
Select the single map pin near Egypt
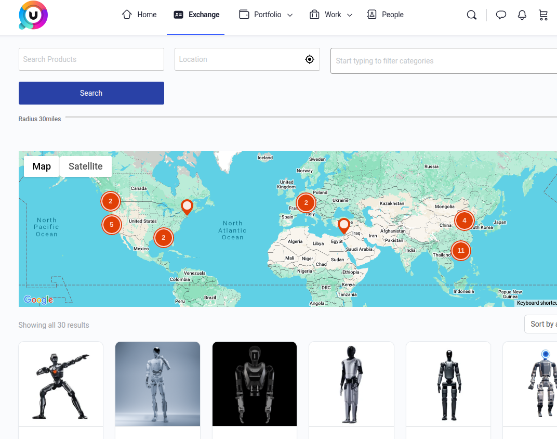pyautogui.click(x=343, y=225)
